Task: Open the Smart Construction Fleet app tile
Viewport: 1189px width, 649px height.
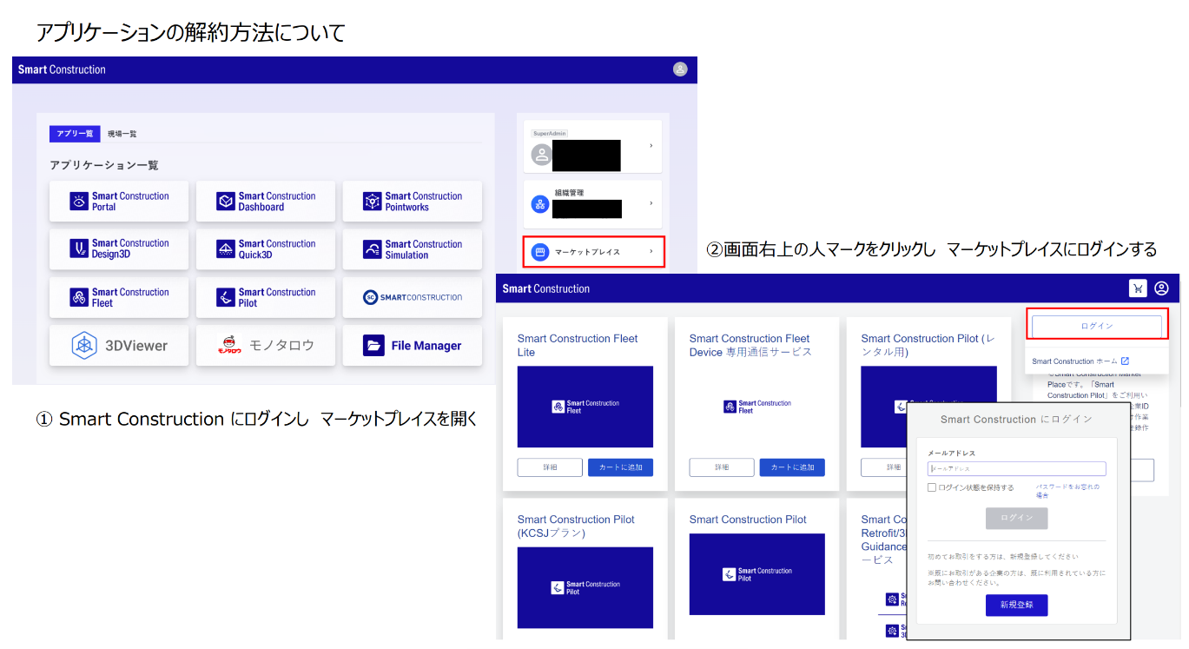Action: [x=119, y=297]
